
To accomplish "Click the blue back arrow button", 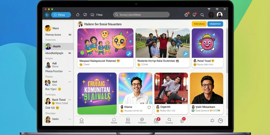I will click(47, 15).
